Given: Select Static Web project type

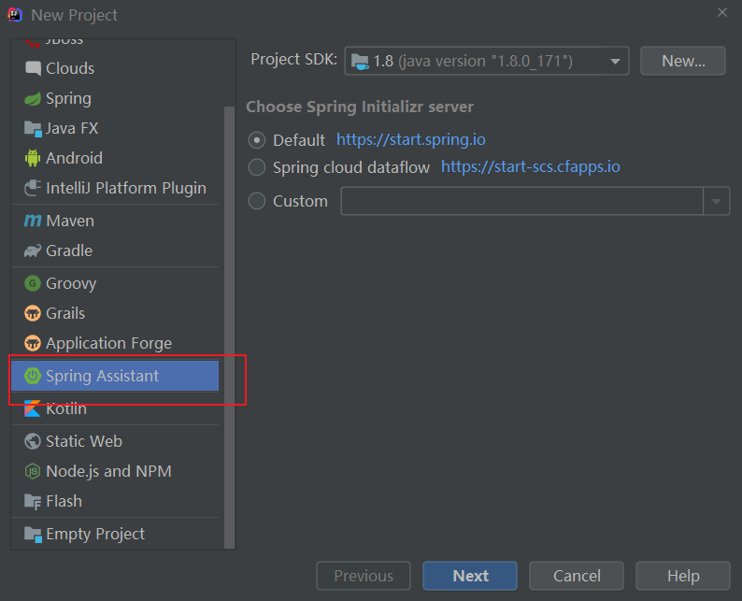Looking at the screenshot, I should (84, 441).
